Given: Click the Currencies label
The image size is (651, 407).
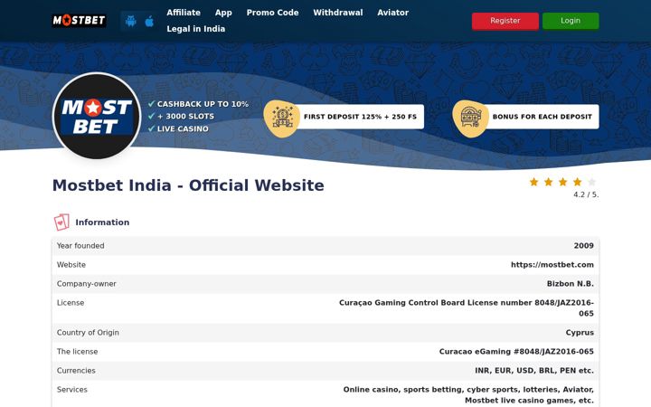Looking at the screenshot, I should [x=76, y=371].
